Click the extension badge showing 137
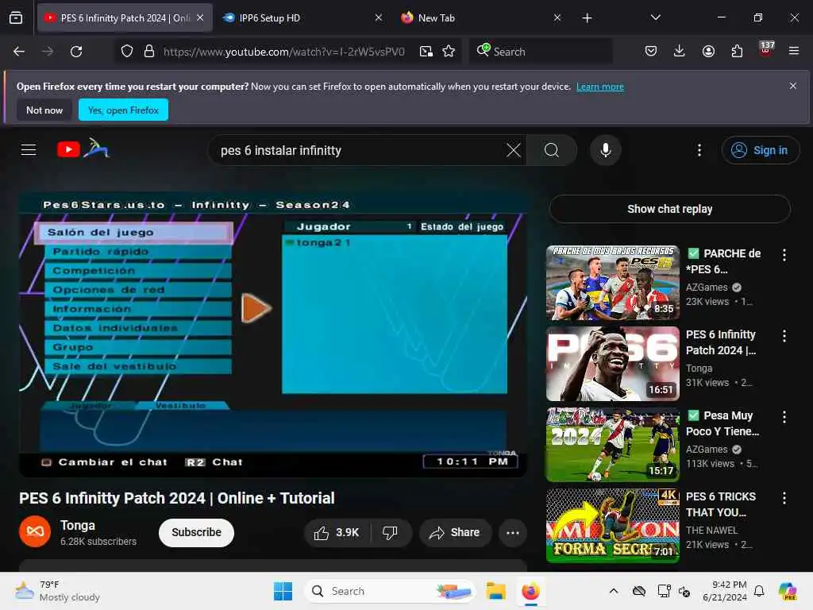 766,49
